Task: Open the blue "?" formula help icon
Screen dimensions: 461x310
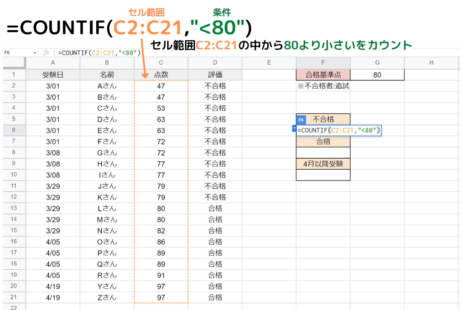Action: [293, 129]
